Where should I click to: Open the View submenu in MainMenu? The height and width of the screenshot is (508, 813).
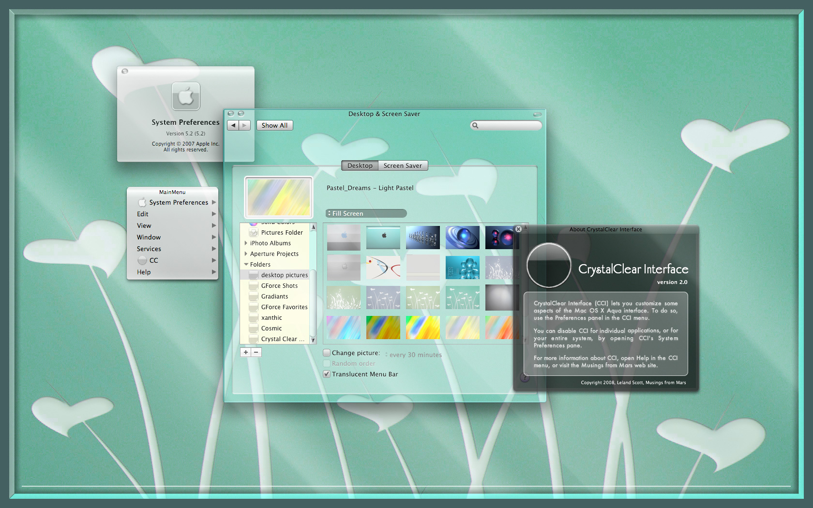(x=172, y=225)
